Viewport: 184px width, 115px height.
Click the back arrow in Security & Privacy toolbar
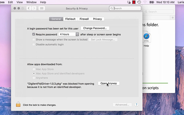point(29,8)
